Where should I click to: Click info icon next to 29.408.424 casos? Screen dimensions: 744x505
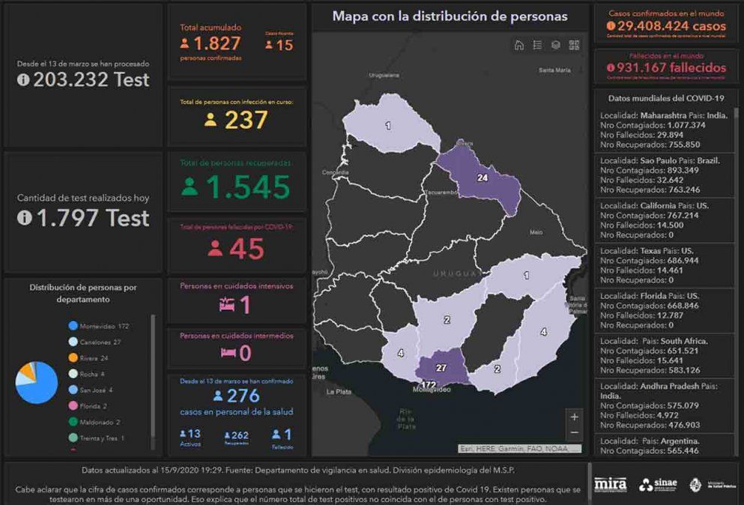611,26
